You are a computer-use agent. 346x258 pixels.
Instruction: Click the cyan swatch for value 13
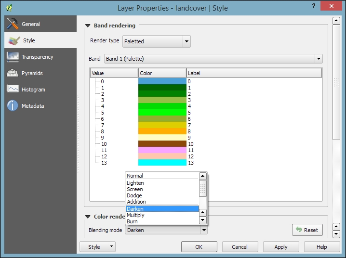point(162,163)
